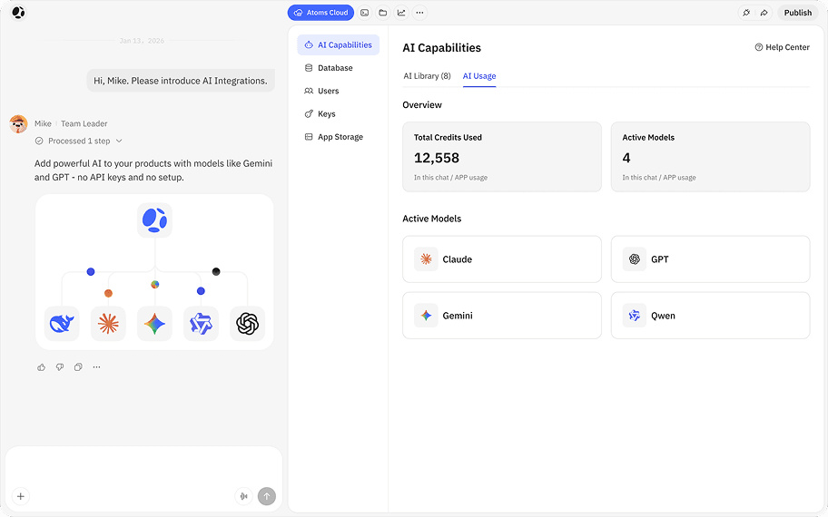Click the plug integration icon near Publish
The image size is (828, 517).
pos(746,13)
